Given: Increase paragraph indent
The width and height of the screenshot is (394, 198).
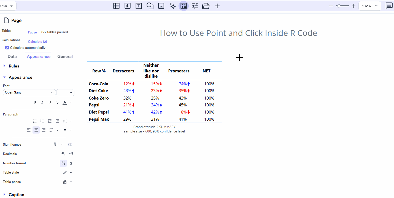Looking at the screenshot, I should click(x=57, y=121).
